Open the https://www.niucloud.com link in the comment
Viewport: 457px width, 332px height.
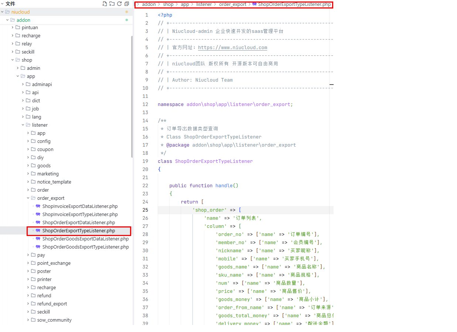pyautogui.click(x=232, y=48)
